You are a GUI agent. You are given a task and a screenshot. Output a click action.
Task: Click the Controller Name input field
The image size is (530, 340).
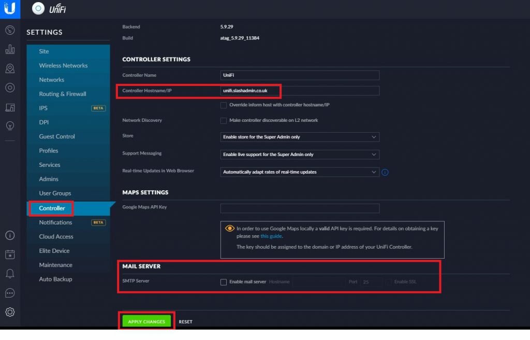(x=300, y=75)
